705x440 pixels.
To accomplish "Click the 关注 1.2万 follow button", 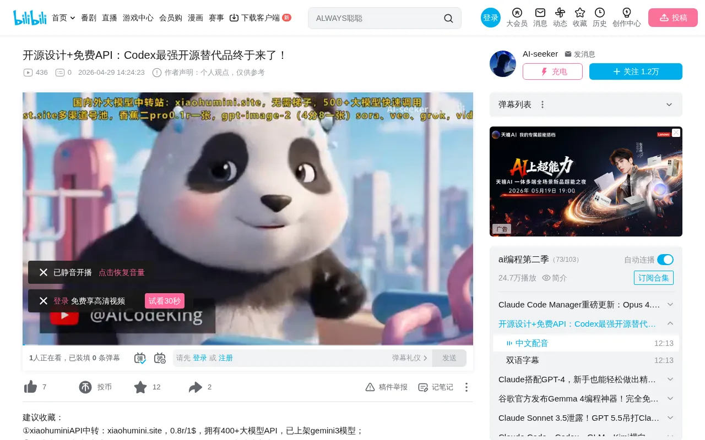I will tap(636, 71).
